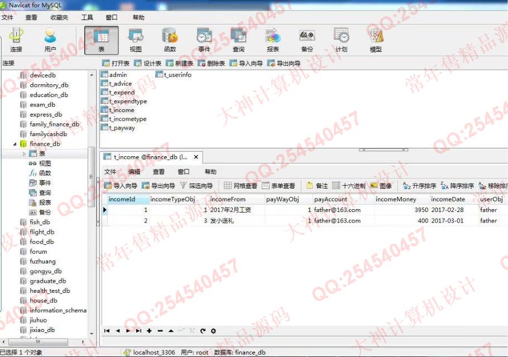Launch the object list 导出向导 export wizard
Screen dimensions: 508x357
pyautogui.click(x=284, y=64)
